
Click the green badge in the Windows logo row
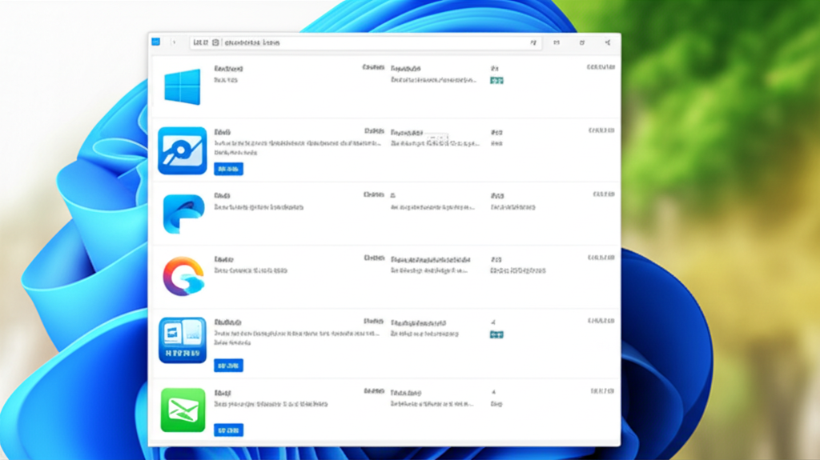point(496,81)
